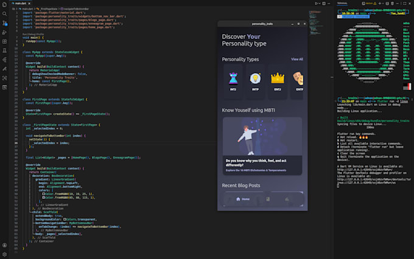The image size is (414, 259).
Task: Click the terminal warning triangle icon
Action: point(374,4)
